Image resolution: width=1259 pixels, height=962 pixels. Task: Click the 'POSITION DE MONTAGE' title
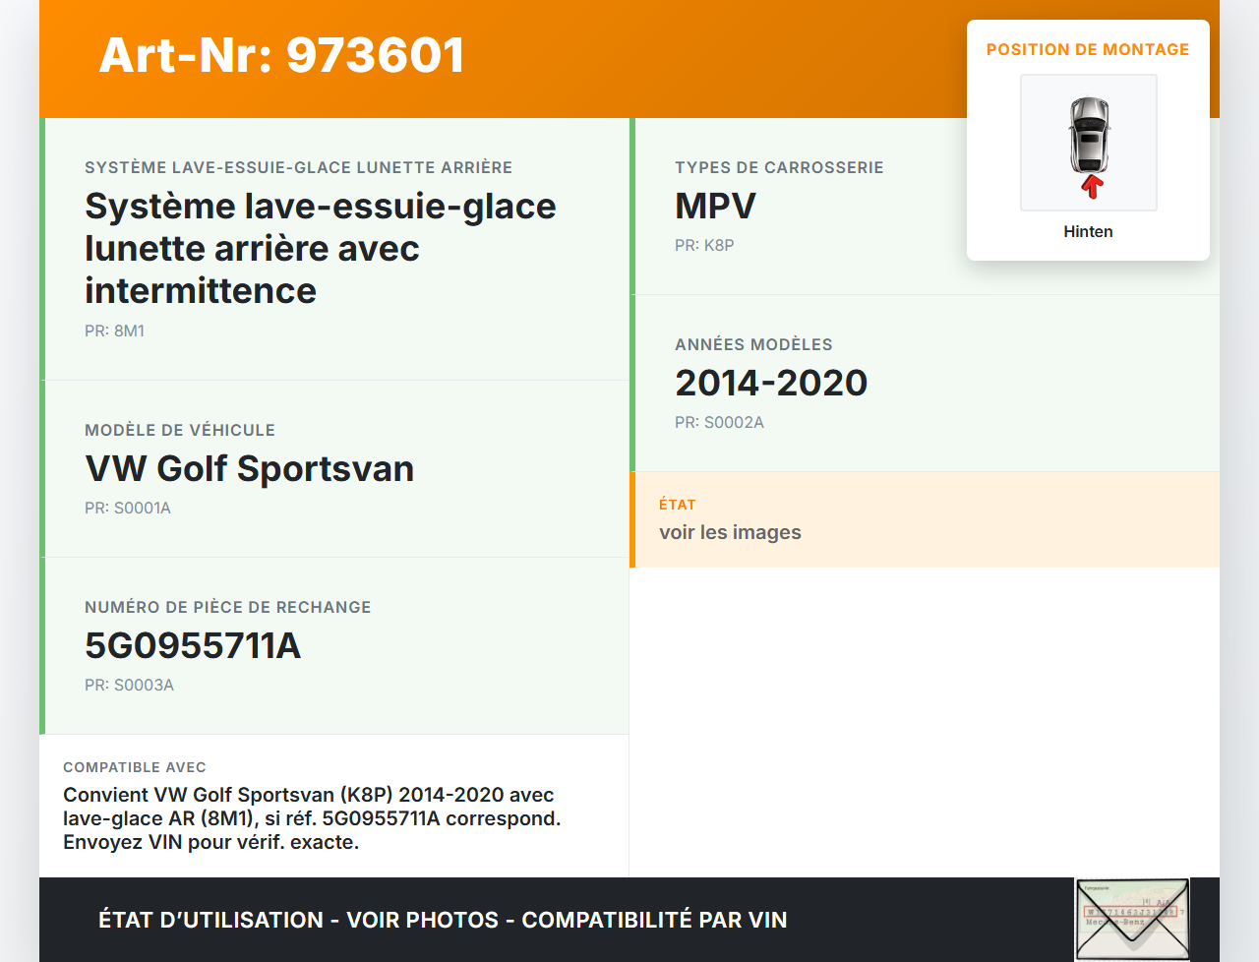(x=1088, y=49)
